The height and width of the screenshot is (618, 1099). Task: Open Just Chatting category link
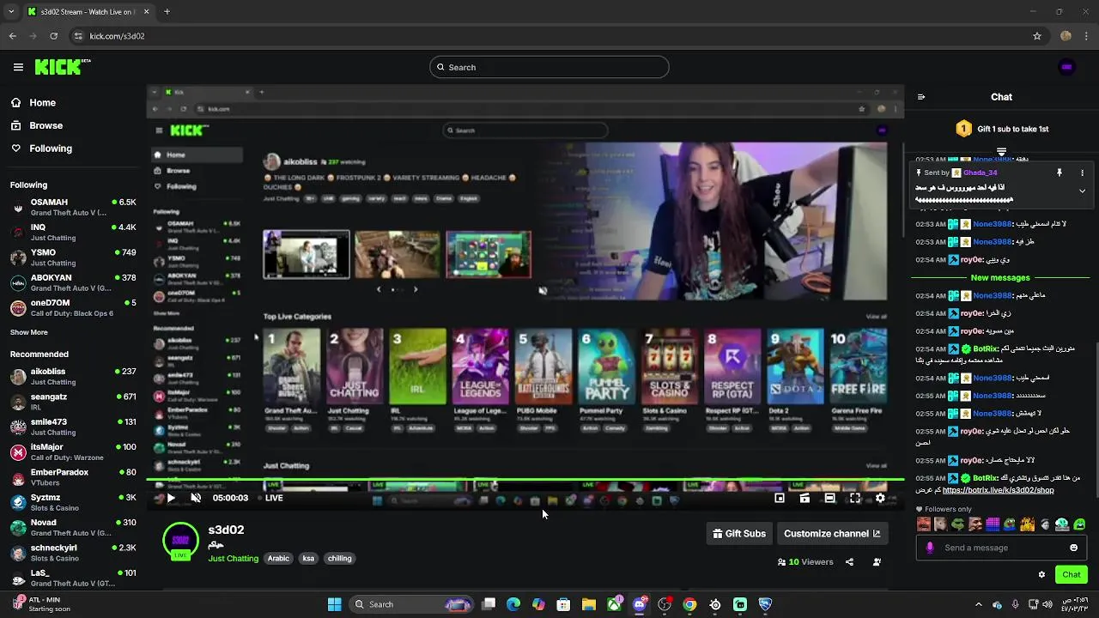pyautogui.click(x=233, y=558)
